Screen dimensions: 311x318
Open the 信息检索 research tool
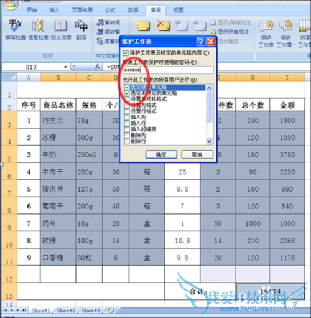[38, 26]
